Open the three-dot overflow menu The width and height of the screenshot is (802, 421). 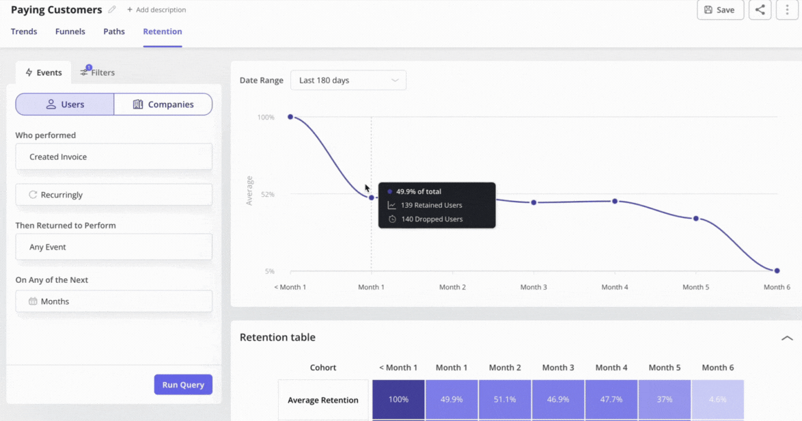click(x=787, y=10)
